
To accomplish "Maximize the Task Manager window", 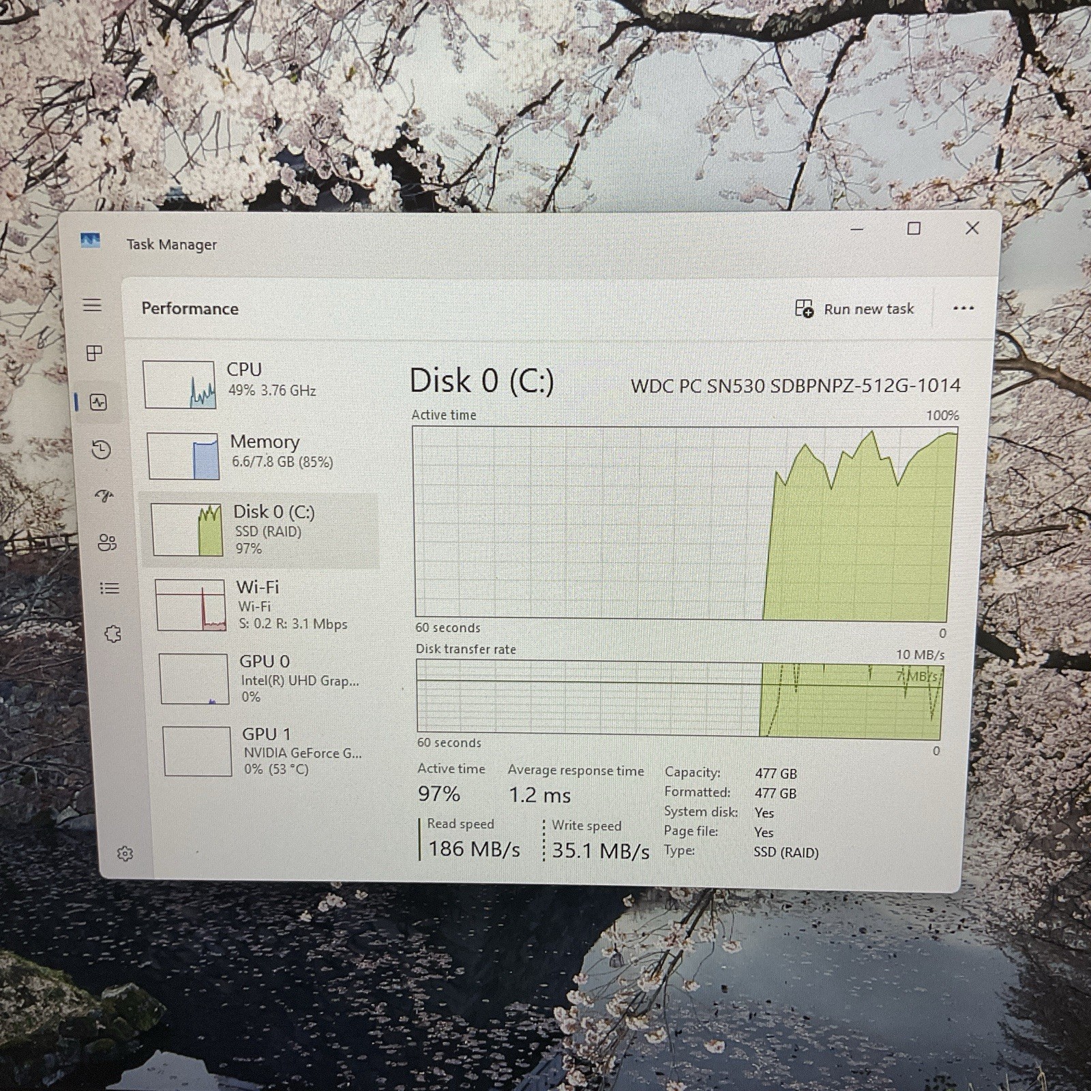I will (914, 228).
